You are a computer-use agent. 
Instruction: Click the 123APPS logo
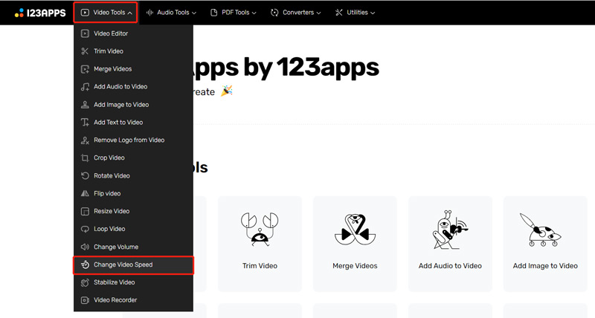click(x=40, y=13)
